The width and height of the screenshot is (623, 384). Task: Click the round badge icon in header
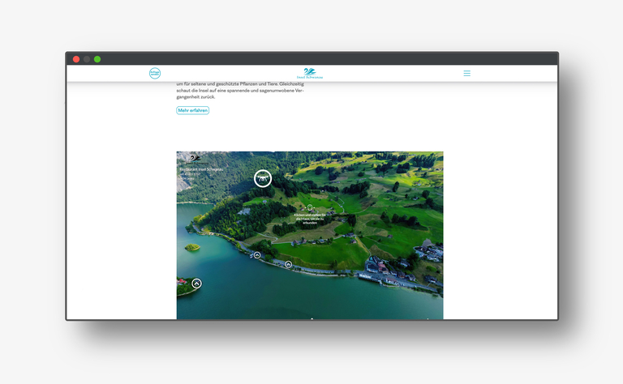coord(155,74)
